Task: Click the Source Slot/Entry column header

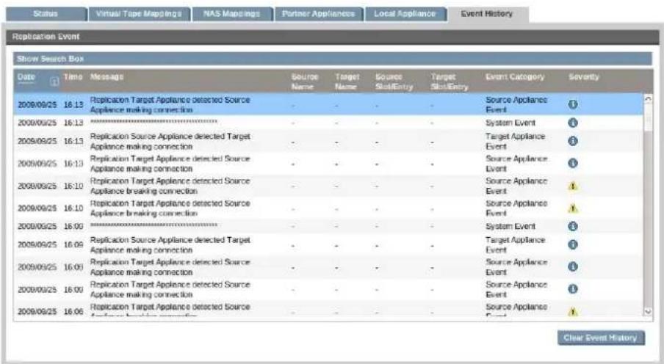Action: click(394, 81)
